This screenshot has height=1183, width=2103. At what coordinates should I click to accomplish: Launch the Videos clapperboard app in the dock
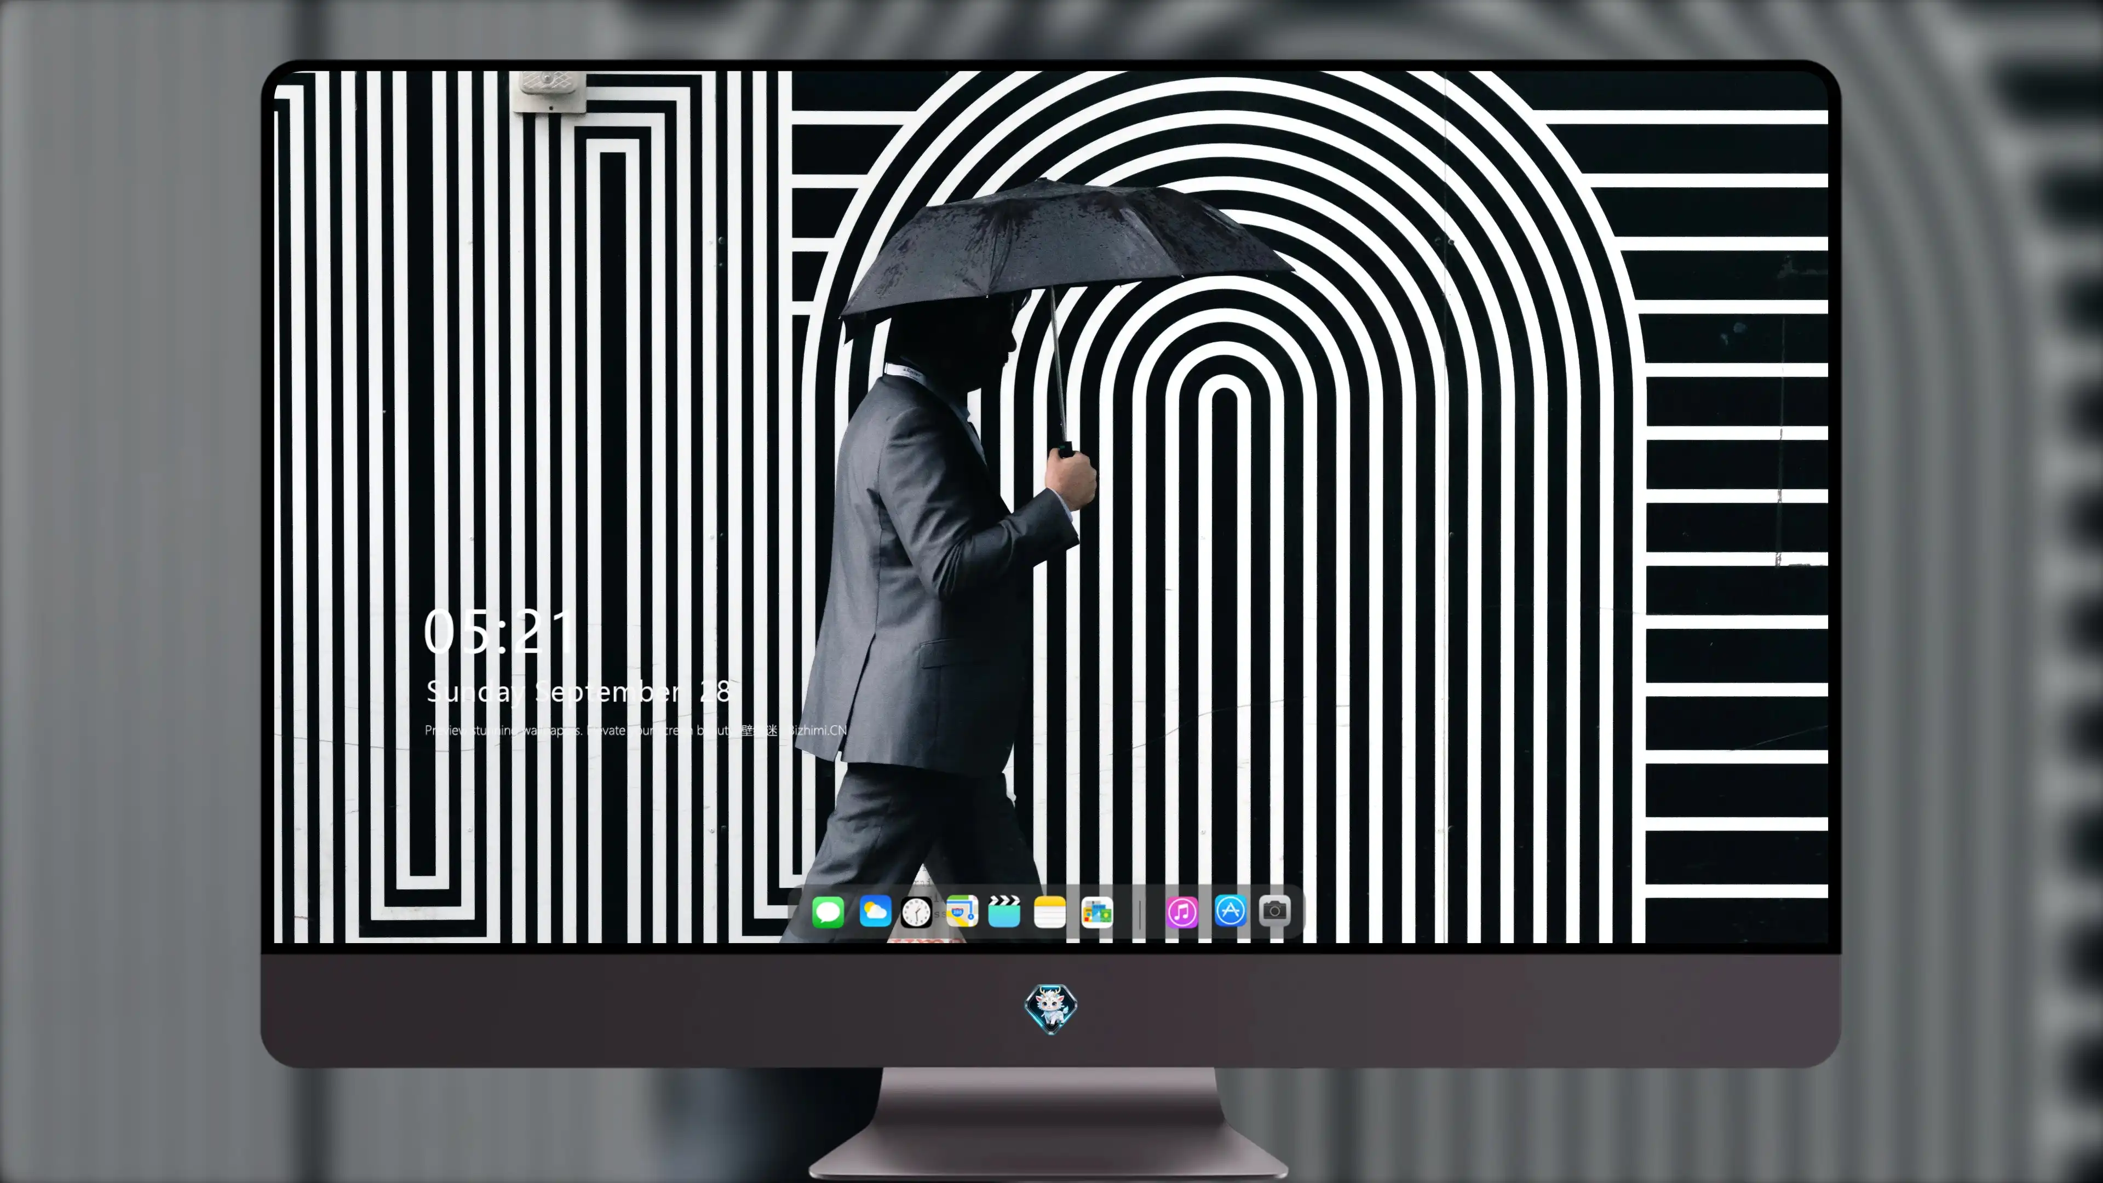coord(1004,912)
